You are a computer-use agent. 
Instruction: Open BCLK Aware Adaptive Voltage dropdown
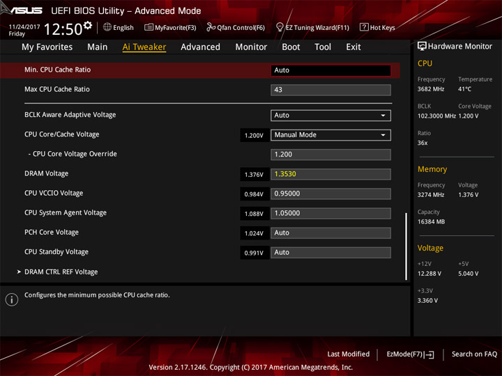click(330, 116)
